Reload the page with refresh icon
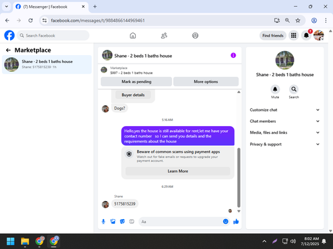This screenshot has width=333, height=249. coord(31,21)
